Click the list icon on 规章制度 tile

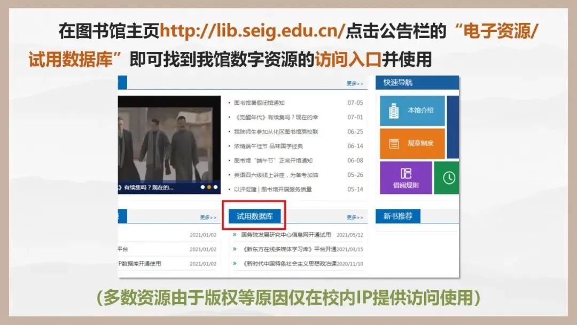pyautogui.click(x=394, y=143)
